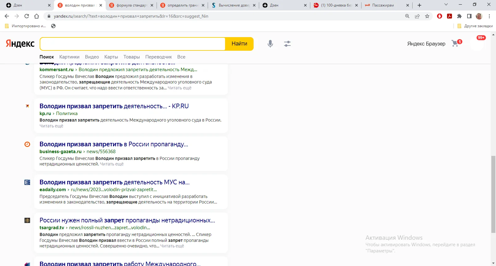Click the Найти search button

click(239, 44)
